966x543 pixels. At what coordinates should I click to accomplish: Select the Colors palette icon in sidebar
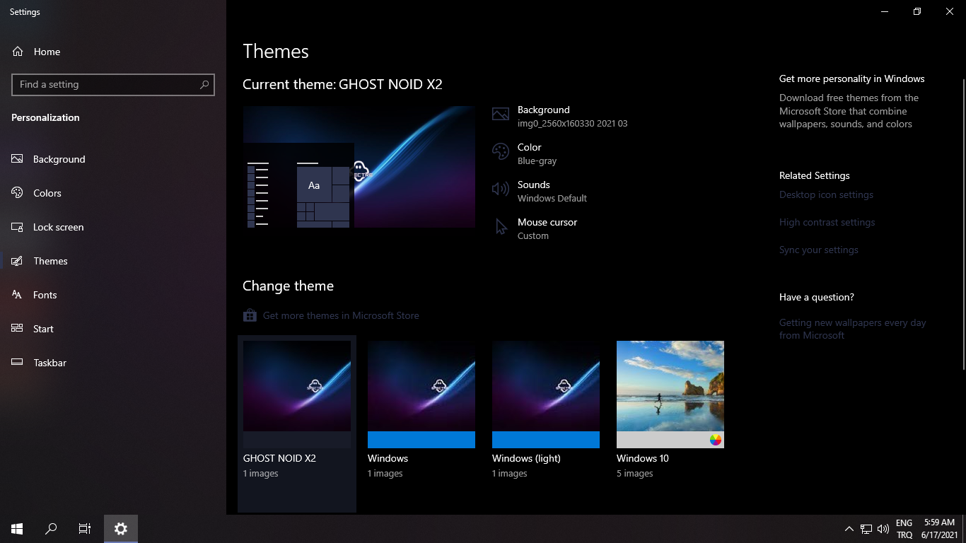click(x=18, y=193)
